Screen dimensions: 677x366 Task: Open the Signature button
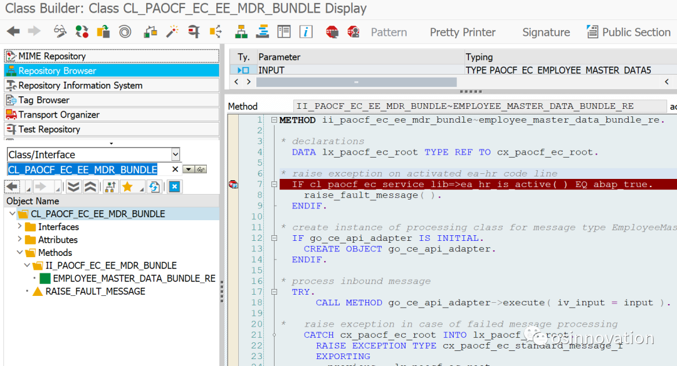coord(546,33)
